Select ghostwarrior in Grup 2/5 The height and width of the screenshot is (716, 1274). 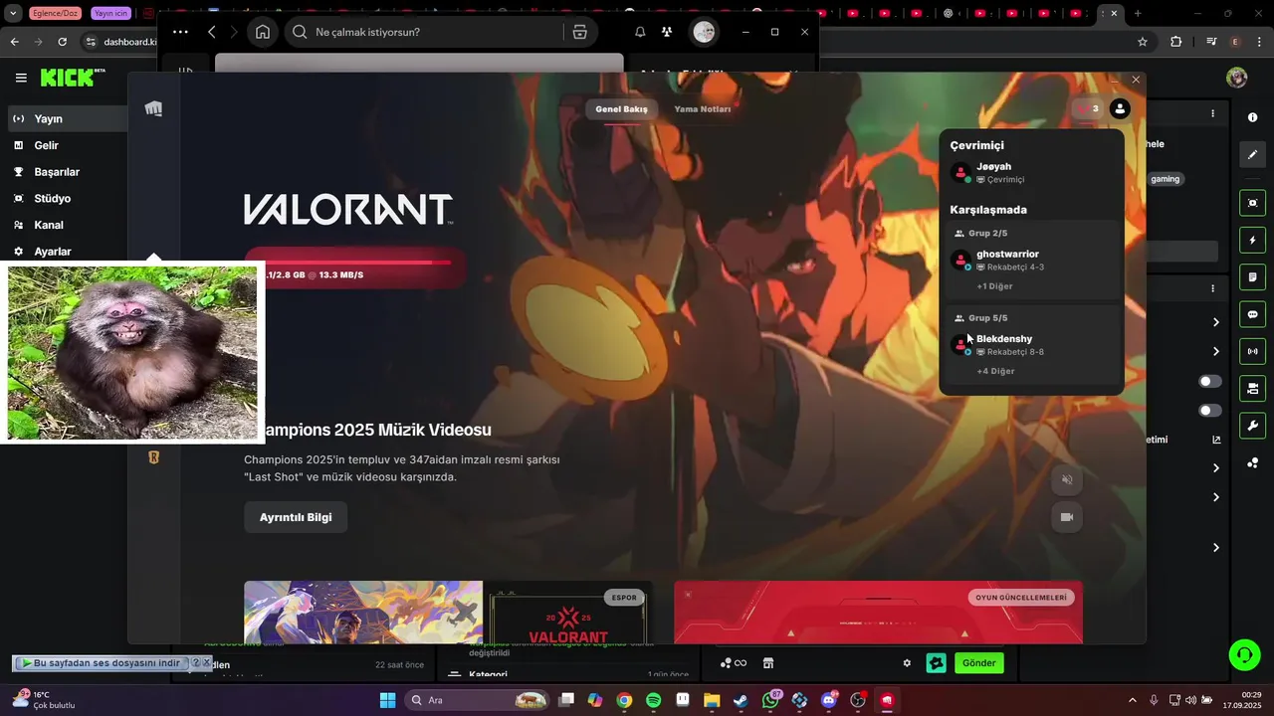[x=1031, y=261]
